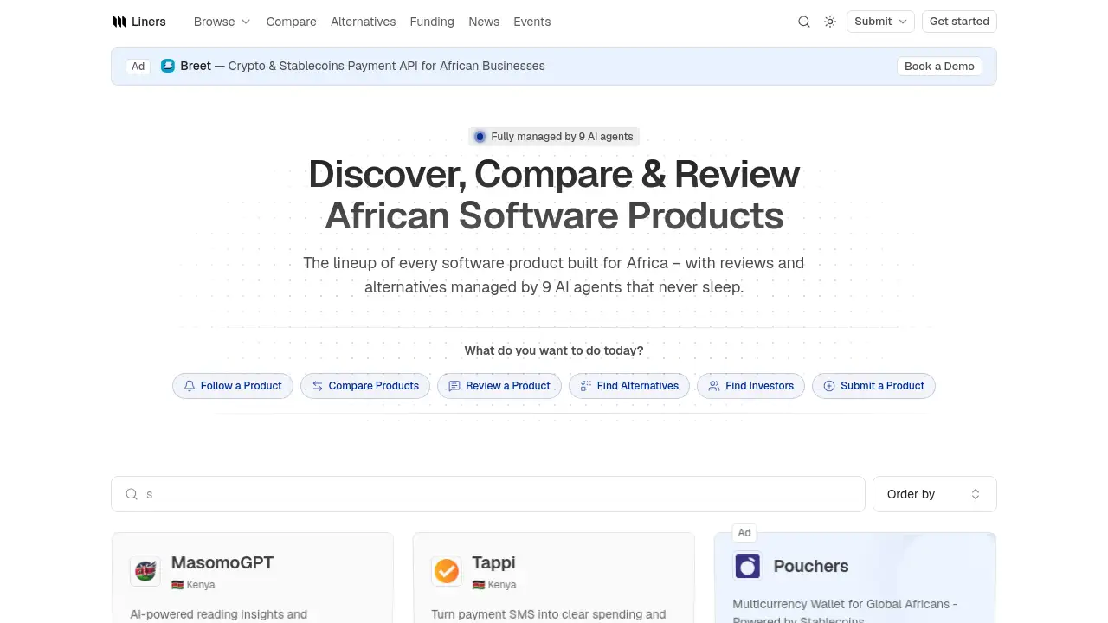
Task: Click the Liners logo icon
Action: pos(119,22)
